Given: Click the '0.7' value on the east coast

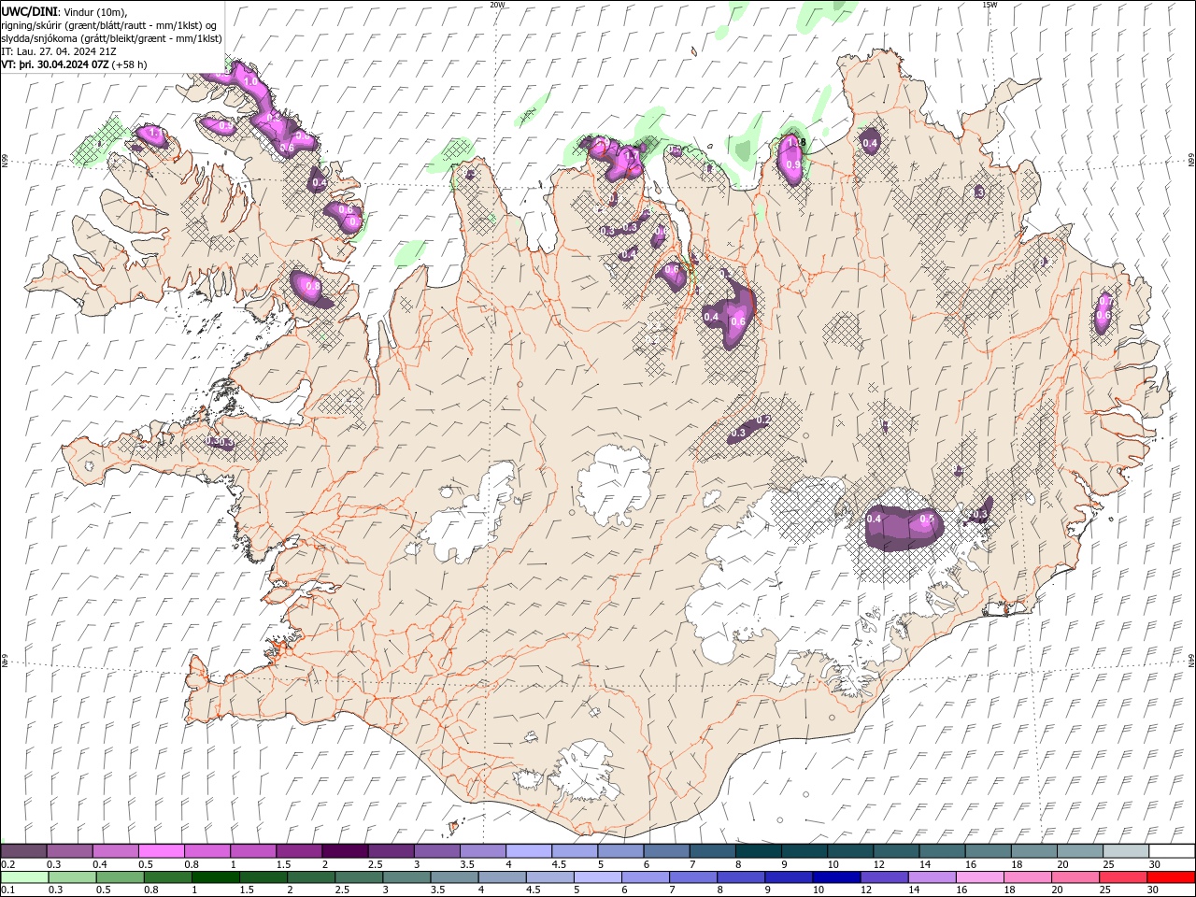Looking at the screenshot, I should coord(1104,302).
